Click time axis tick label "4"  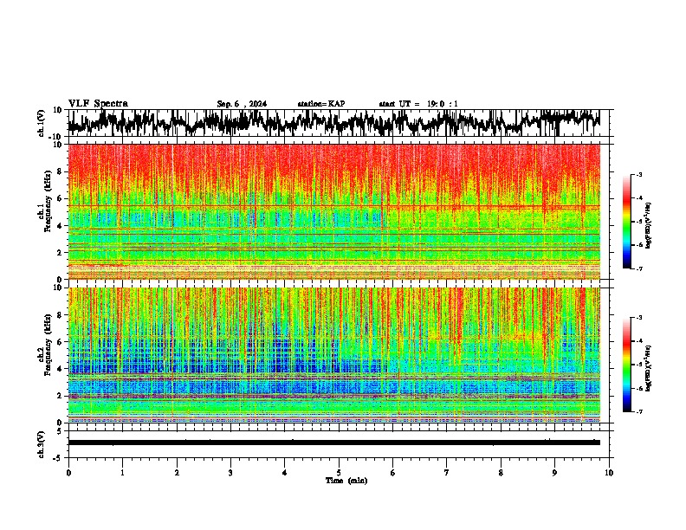point(285,473)
